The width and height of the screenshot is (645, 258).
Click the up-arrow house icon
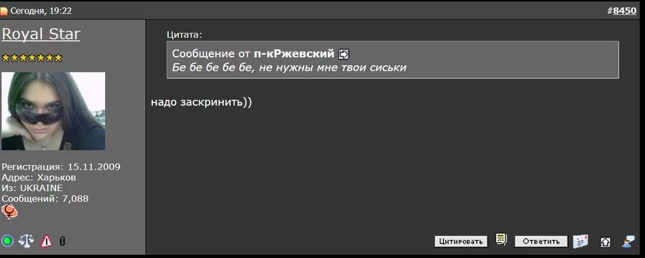pyautogui.click(x=605, y=242)
